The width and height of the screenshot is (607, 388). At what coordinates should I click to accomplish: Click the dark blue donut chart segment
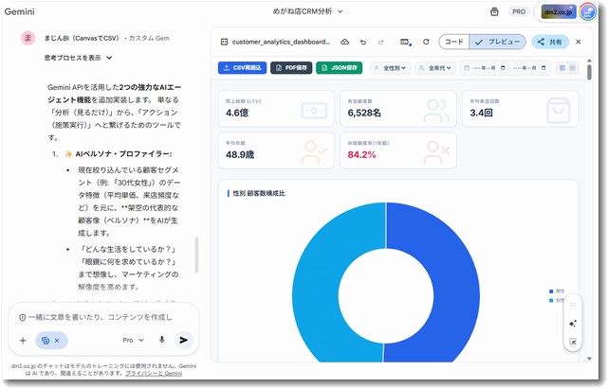(x=457, y=297)
